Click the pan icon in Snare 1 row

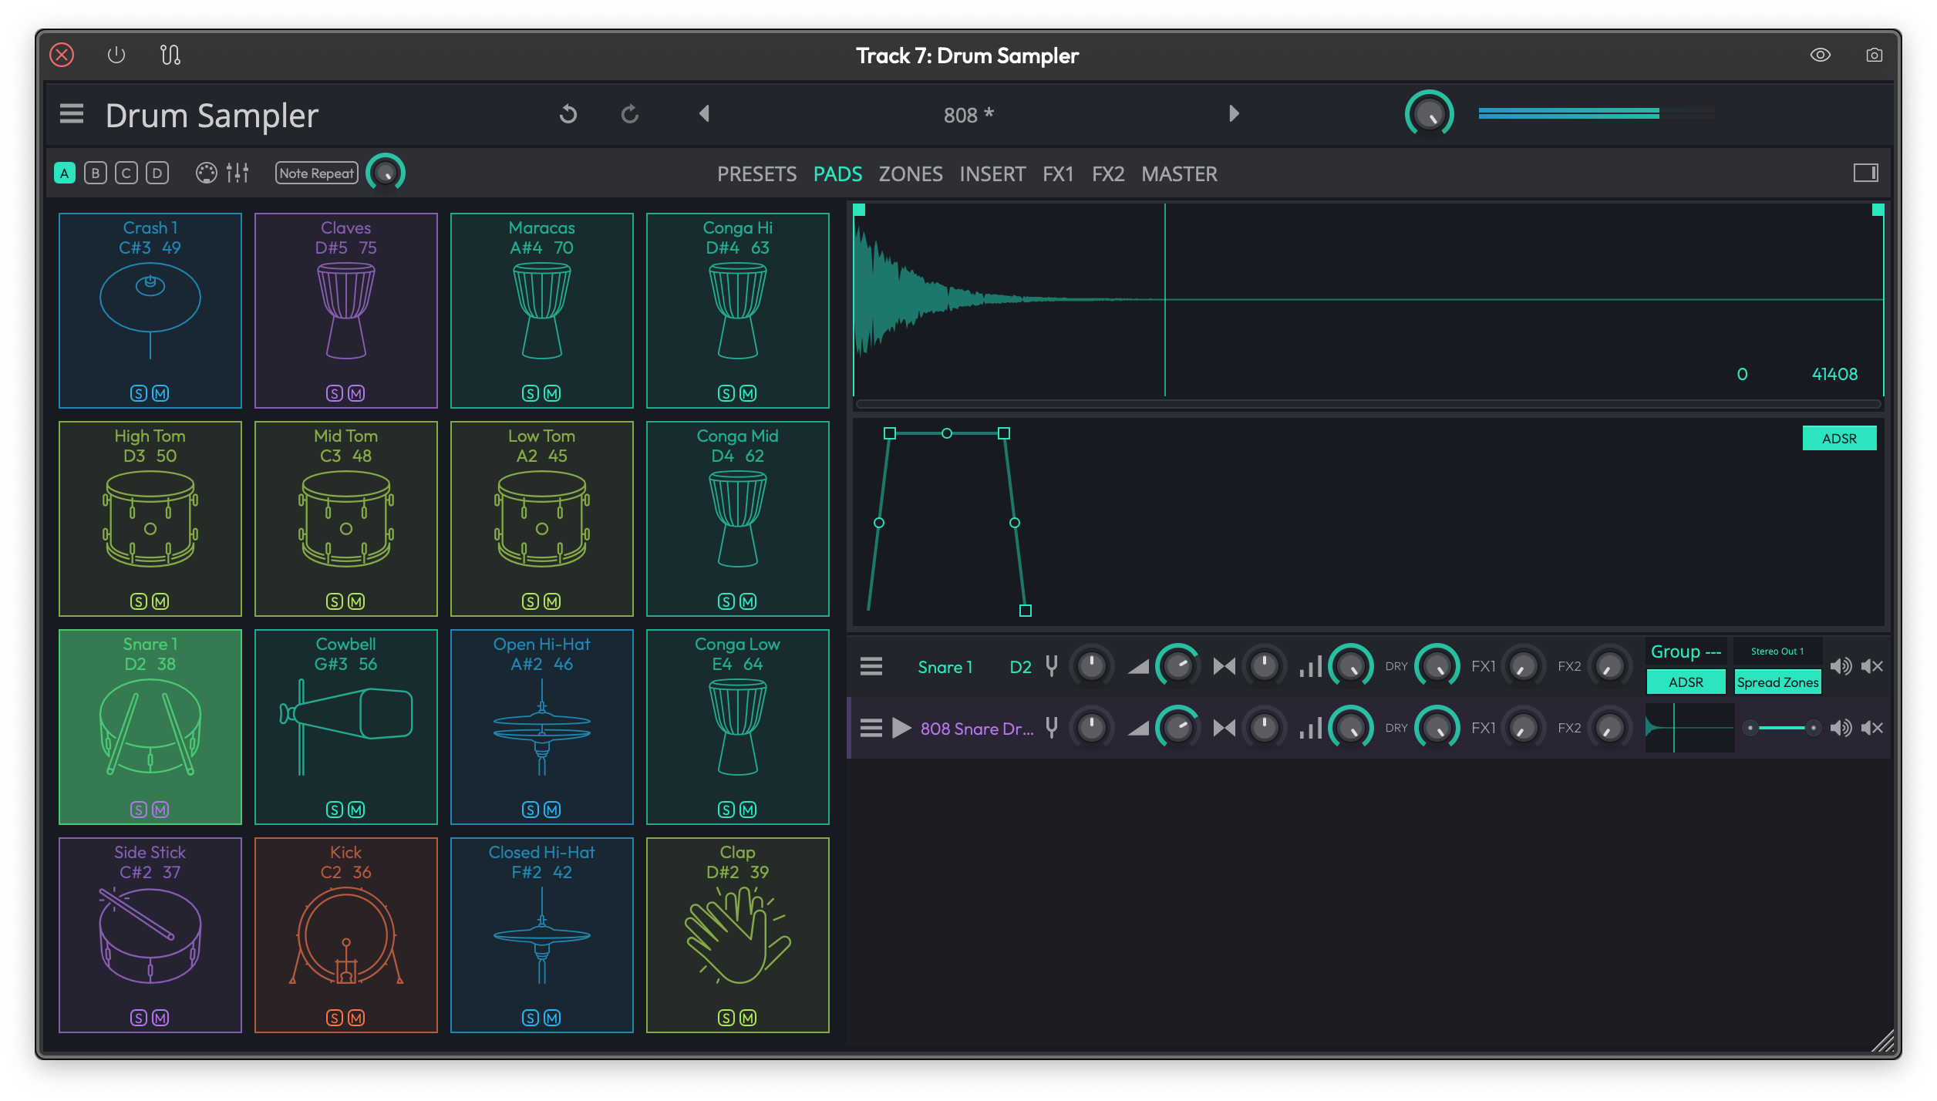1225,666
